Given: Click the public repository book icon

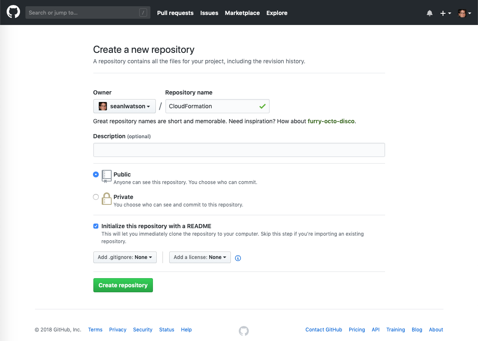Looking at the screenshot, I should tap(106, 176).
